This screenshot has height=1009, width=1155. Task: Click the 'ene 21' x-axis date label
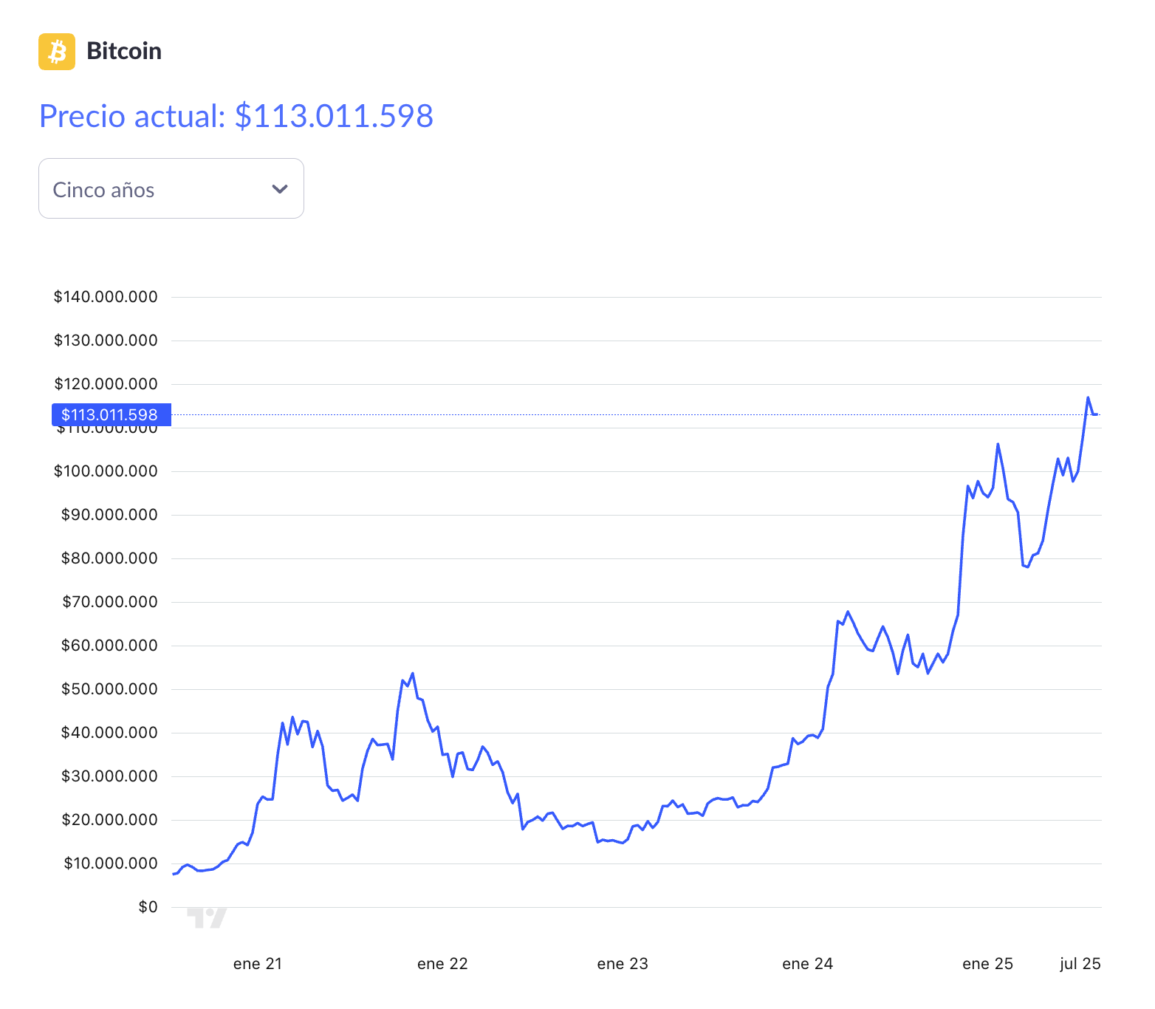coord(258,964)
